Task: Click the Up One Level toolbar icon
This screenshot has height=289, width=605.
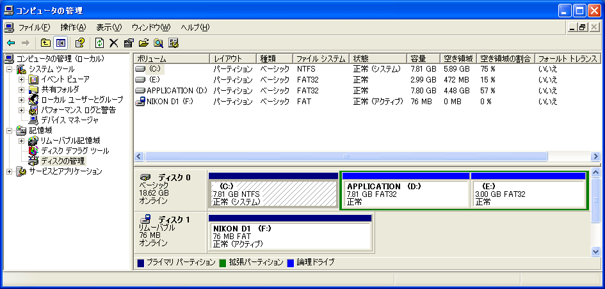Action: pos(45,43)
